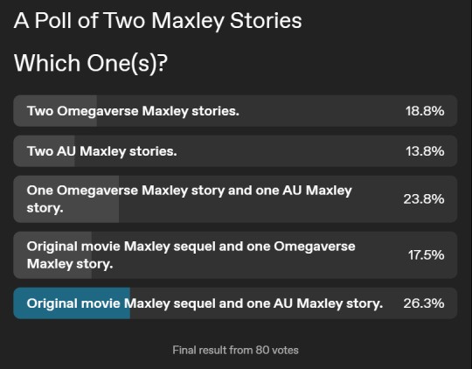472x369 pixels.
Task: Select the 'Two Omegaverse Maxley stories.' option text
Action: (133, 111)
